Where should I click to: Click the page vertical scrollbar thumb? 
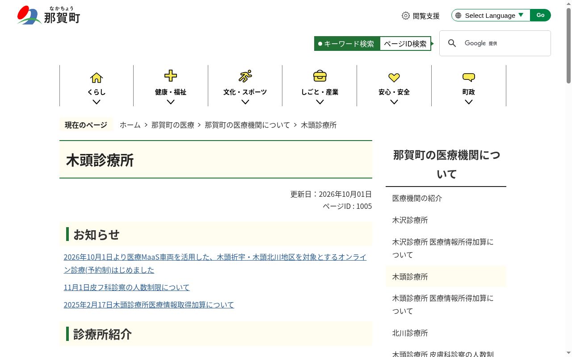click(x=568, y=46)
